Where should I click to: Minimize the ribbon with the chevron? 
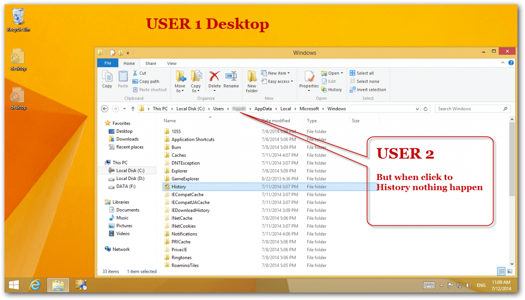pyautogui.click(x=503, y=63)
